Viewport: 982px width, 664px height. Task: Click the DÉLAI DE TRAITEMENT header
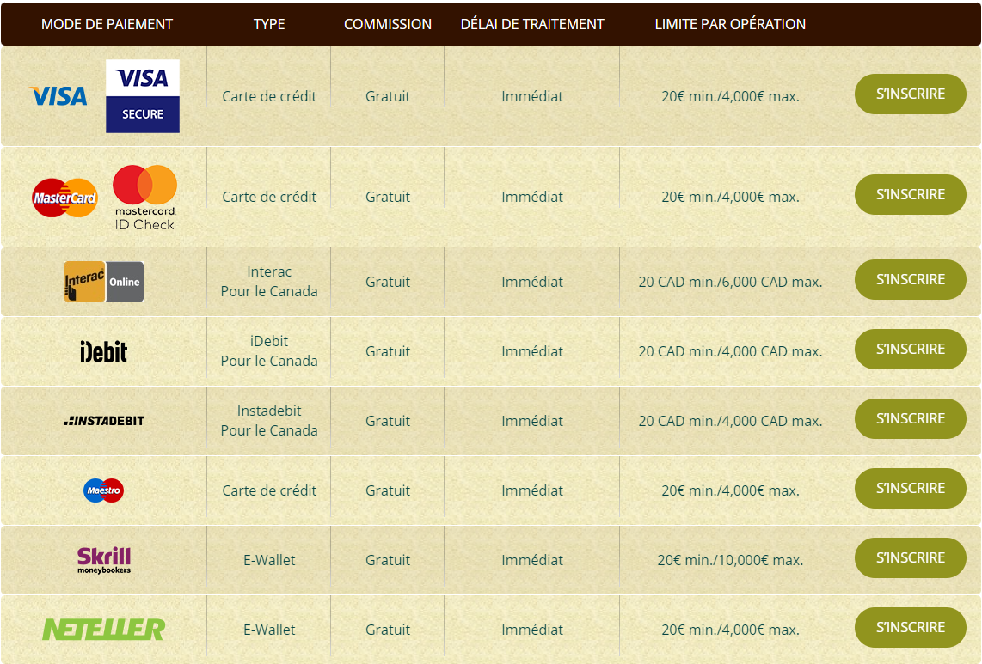[532, 24]
